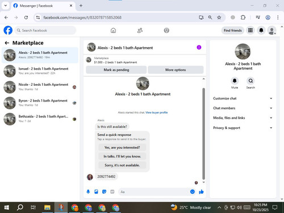Reload the page
The width and height of the screenshot is (284, 213).
tap(26, 18)
